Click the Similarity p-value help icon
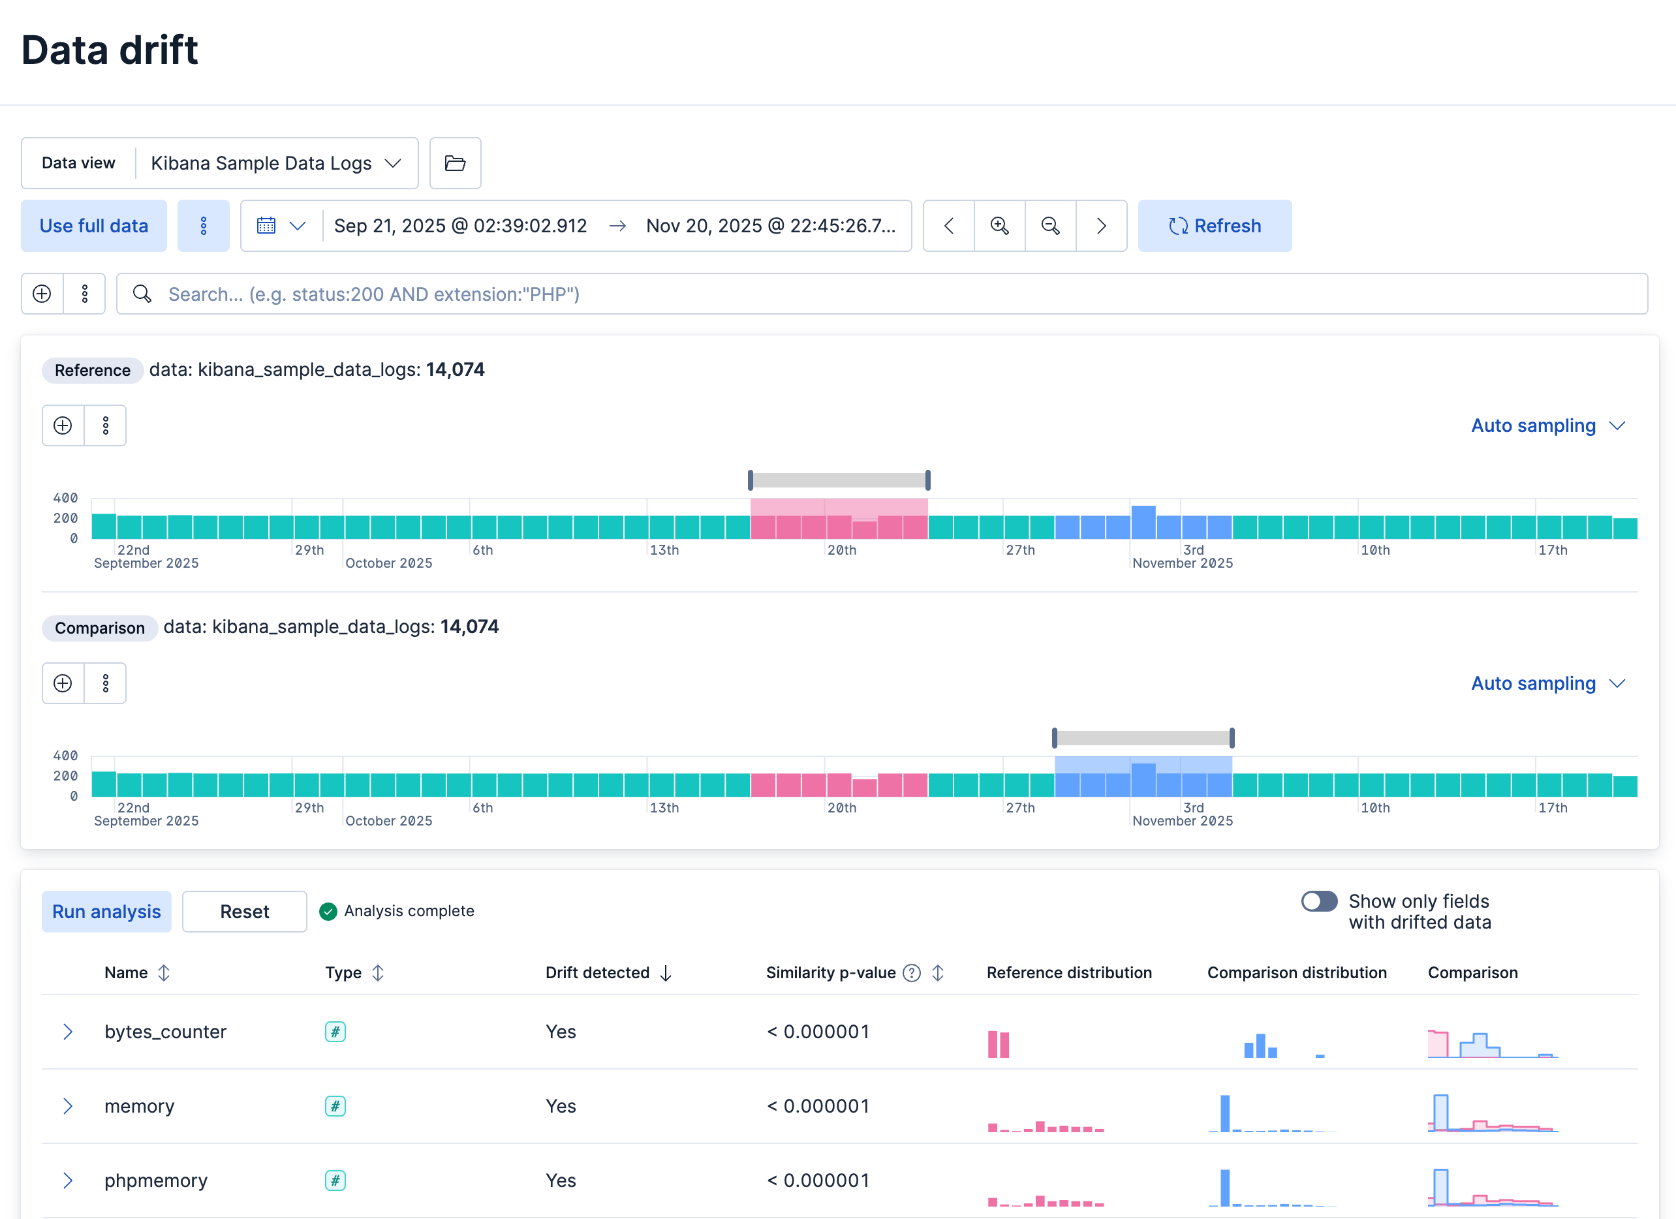This screenshot has width=1676, height=1219. (912, 973)
